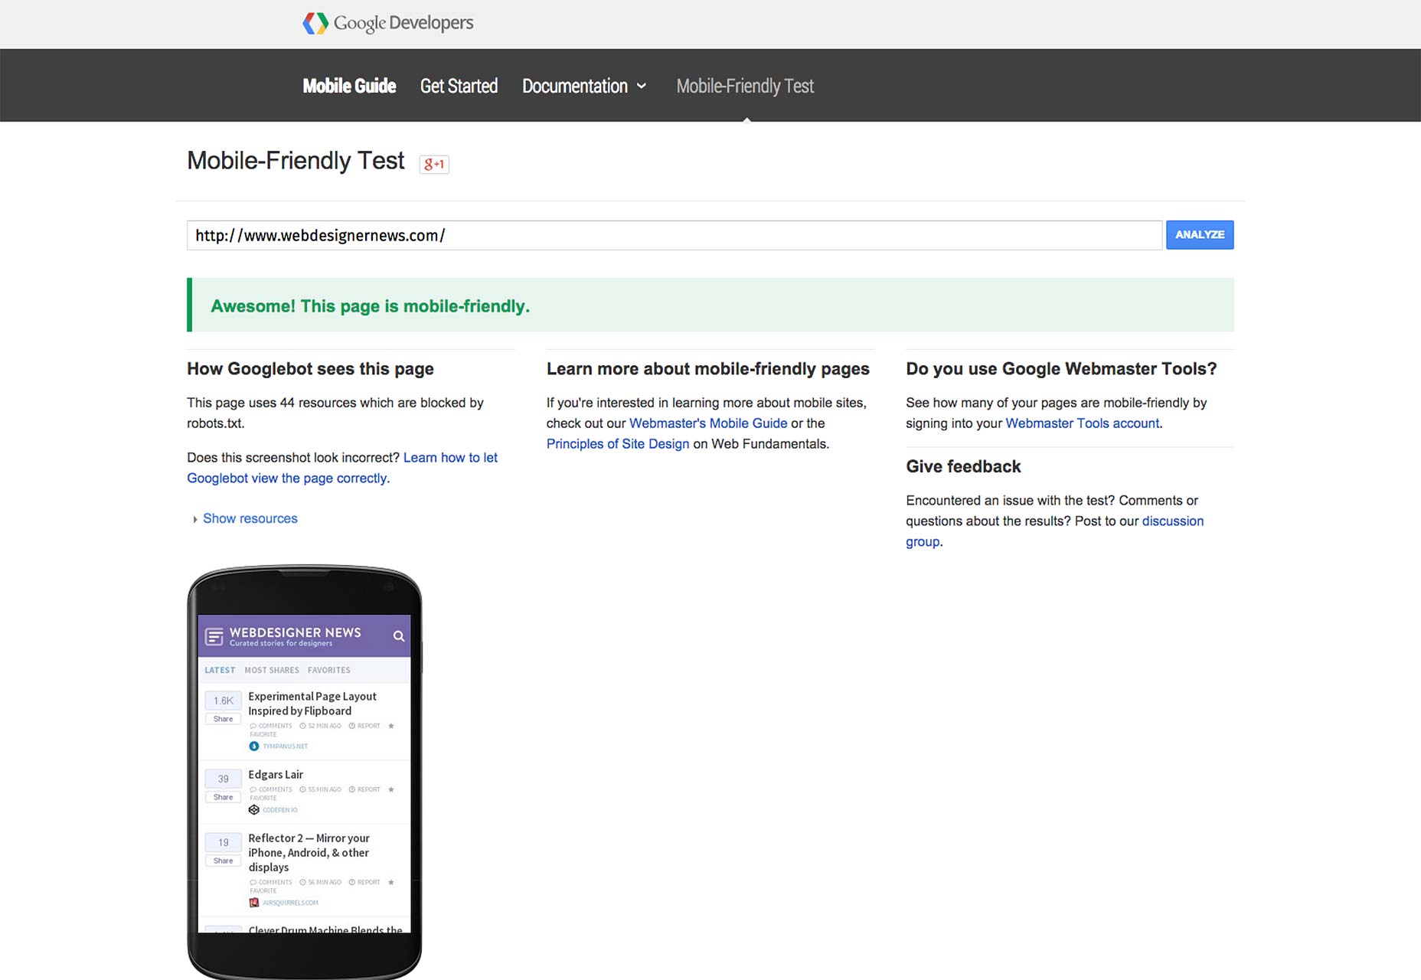Click the URL input field
The width and height of the screenshot is (1421, 980).
click(675, 235)
